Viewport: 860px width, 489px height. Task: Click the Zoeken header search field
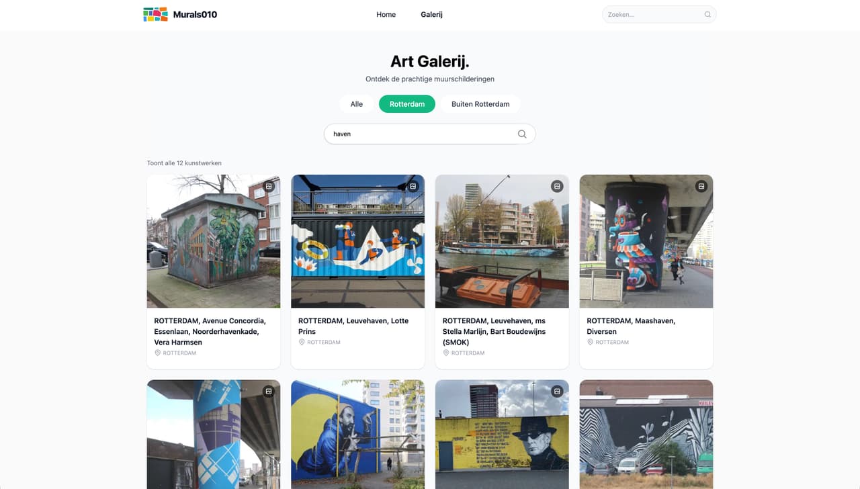pyautogui.click(x=659, y=14)
